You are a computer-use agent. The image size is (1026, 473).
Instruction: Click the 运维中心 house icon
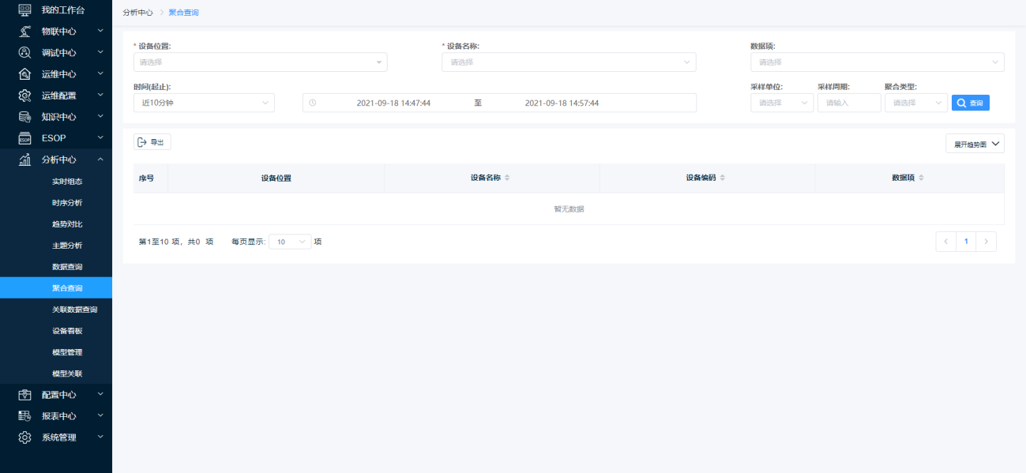24,74
